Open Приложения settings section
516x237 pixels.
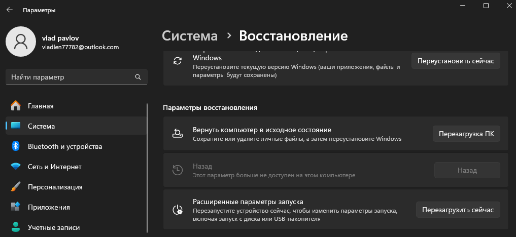coord(76,207)
